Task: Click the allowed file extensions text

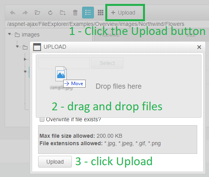Action: click(x=132, y=143)
